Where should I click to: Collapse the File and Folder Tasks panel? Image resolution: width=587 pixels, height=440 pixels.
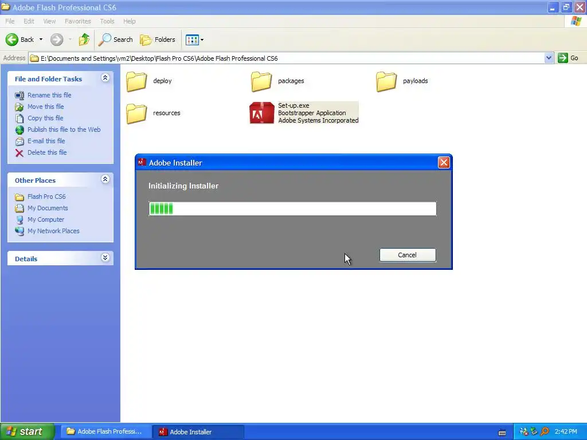105,78
